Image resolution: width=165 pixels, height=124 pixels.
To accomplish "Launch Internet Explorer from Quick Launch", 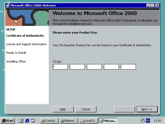I will (27, 121).
